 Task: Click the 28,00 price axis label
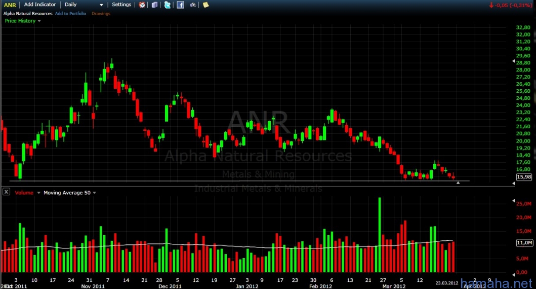coord(523,70)
